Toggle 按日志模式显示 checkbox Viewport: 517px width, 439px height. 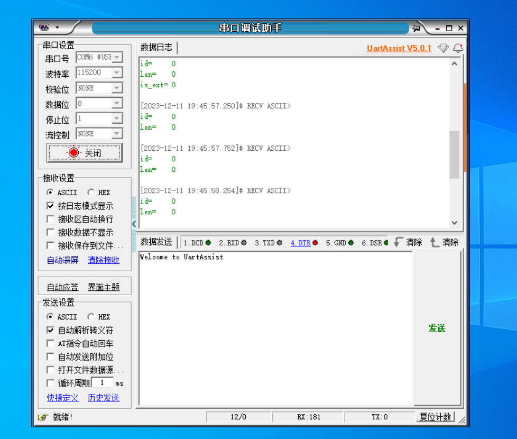point(50,206)
